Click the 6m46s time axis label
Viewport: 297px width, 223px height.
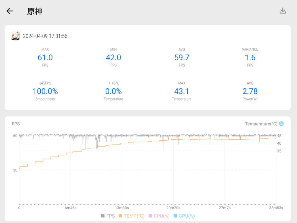point(71,208)
